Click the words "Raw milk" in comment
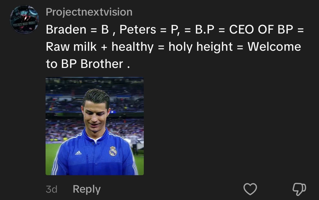This screenshot has height=200, width=319. [71, 47]
